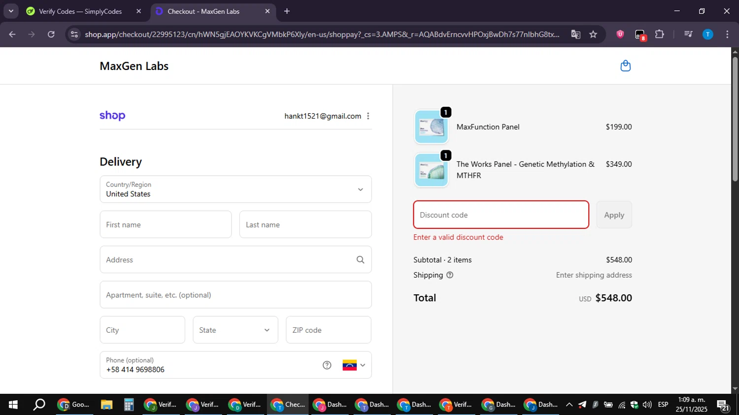
Task: Click the First name field
Action: (x=166, y=224)
